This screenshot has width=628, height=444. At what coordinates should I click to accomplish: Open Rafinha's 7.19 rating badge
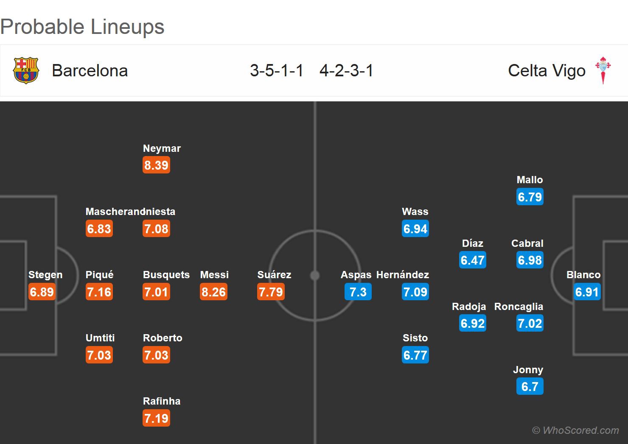157,418
